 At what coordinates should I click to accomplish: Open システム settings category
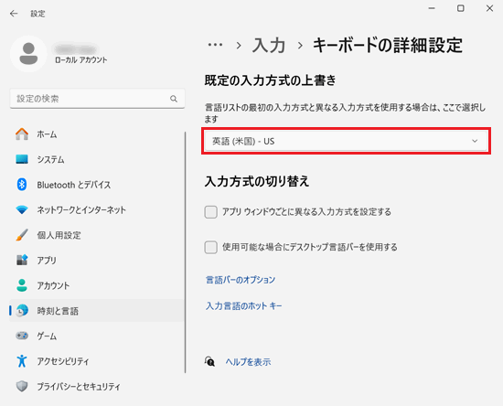tap(97, 159)
